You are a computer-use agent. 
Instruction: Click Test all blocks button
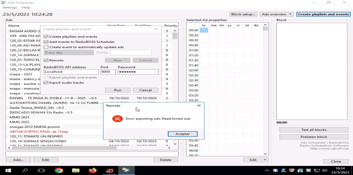point(314,130)
